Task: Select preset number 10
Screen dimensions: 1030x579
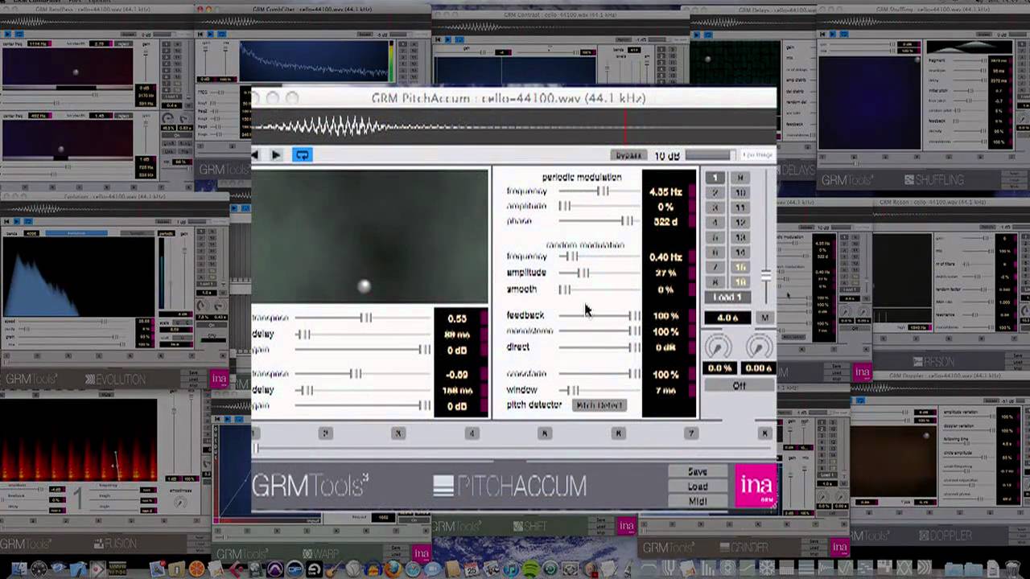Action: [740, 193]
